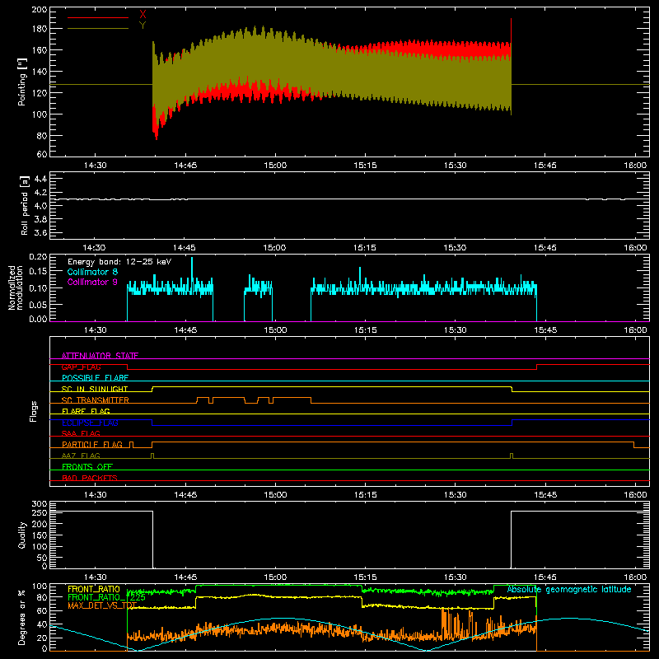The width and height of the screenshot is (659, 659).
Task: Click the BAD_PACKETS label
Action: tap(90, 478)
